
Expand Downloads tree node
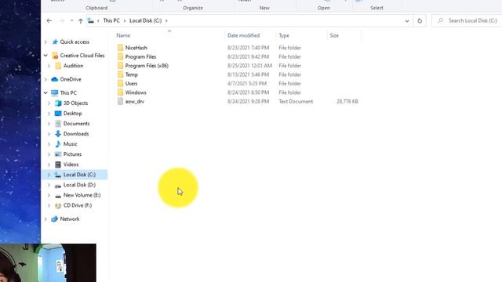(x=49, y=134)
